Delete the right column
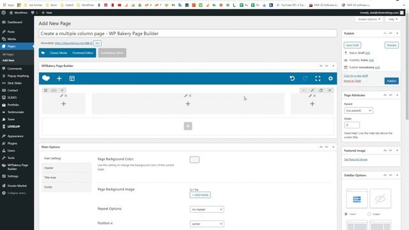This screenshot has width=409, height=230. 314,96
